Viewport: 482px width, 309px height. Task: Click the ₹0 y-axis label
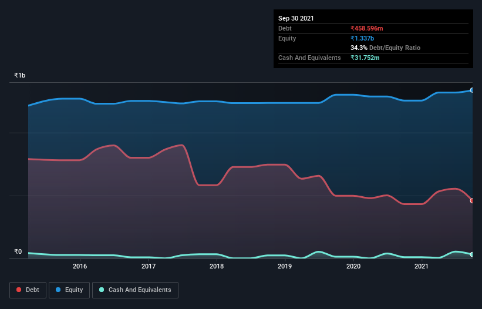(18, 251)
